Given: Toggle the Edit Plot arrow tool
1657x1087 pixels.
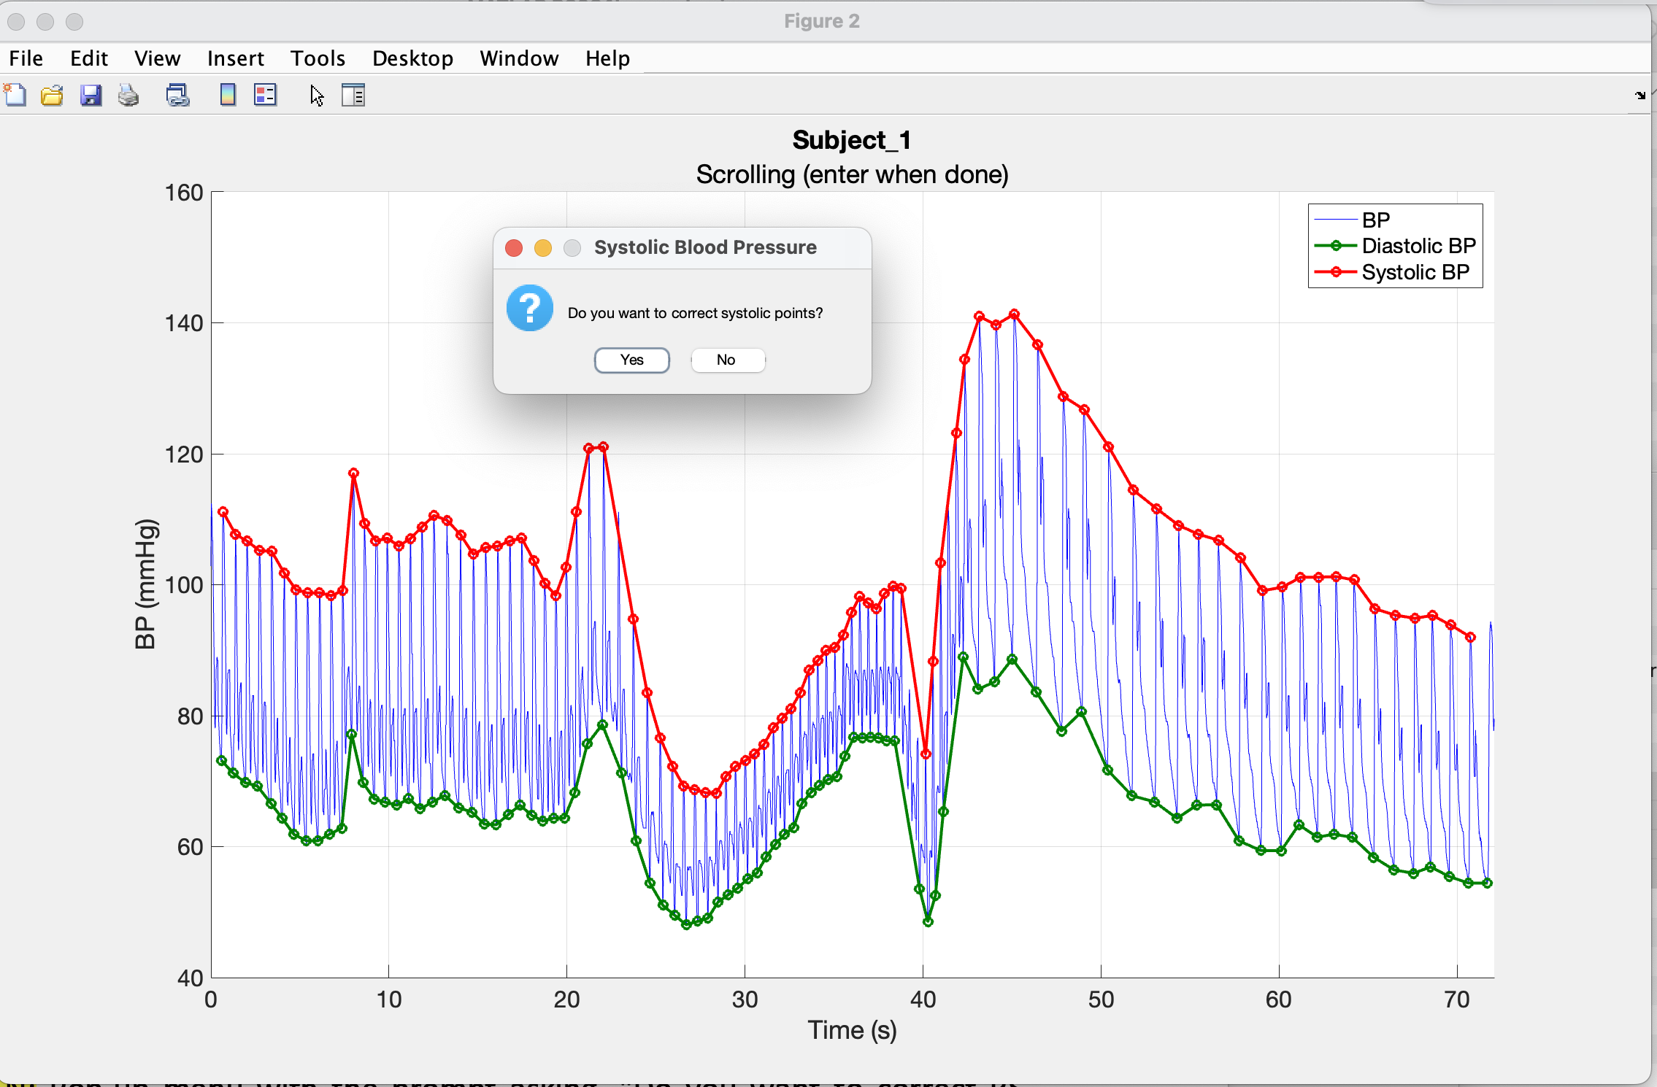Looking at the screenshot, I should [x=316, y=96].
